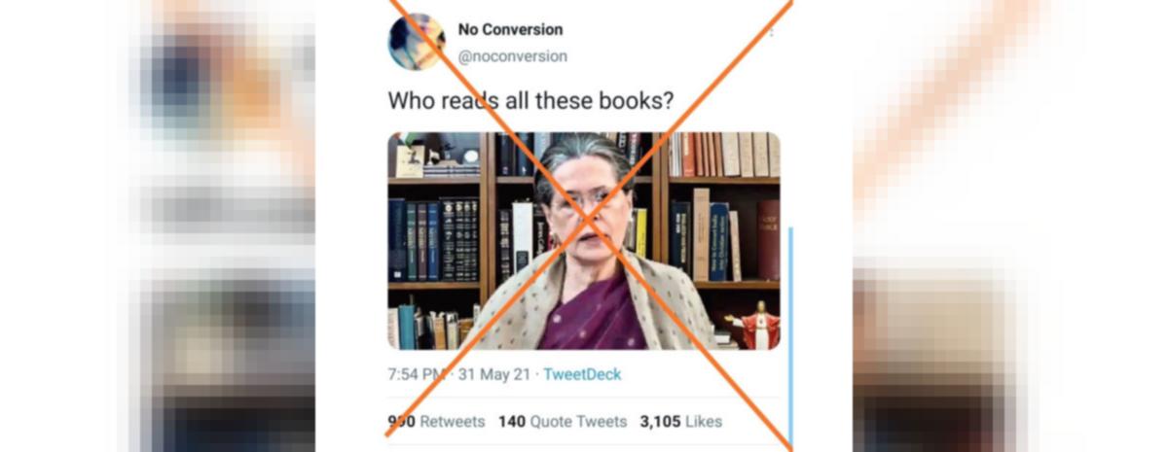This screenshot has height=452, width=1168.
Task: Click the blurred gray text block in the left column
Action: 226,209
